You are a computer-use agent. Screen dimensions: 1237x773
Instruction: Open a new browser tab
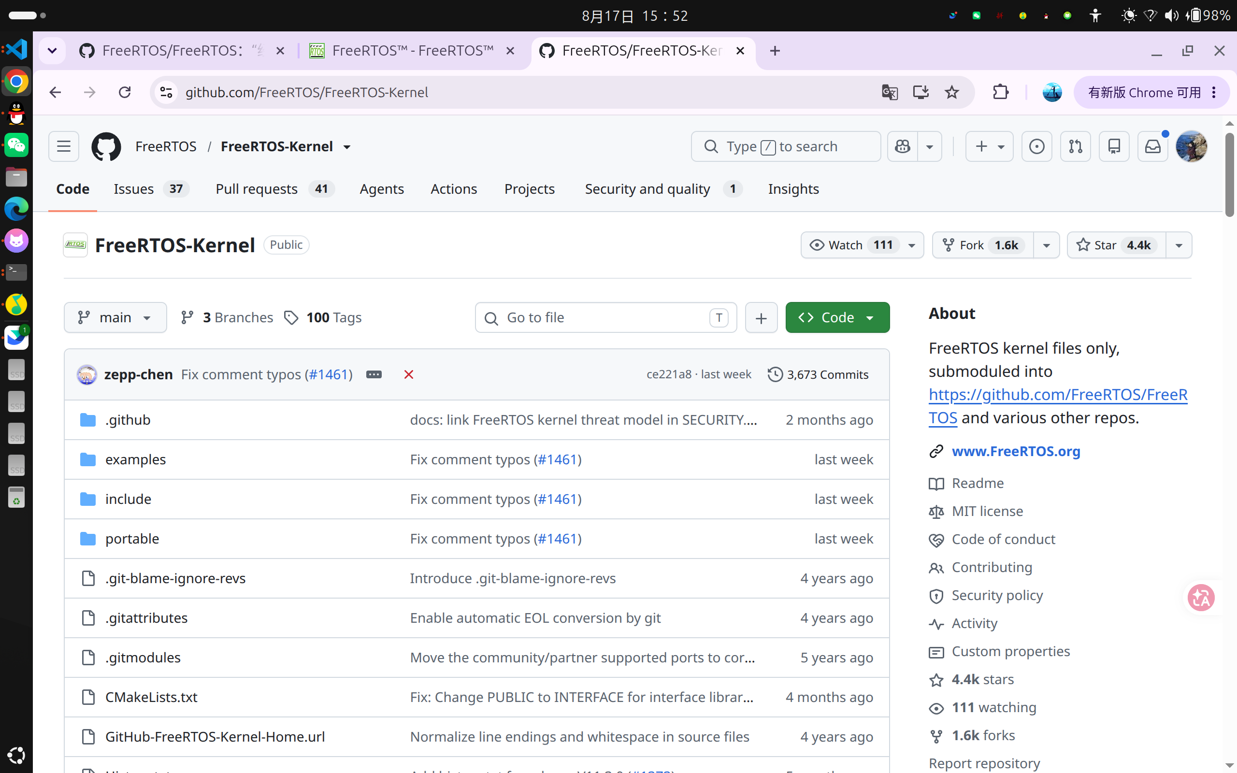775,51
